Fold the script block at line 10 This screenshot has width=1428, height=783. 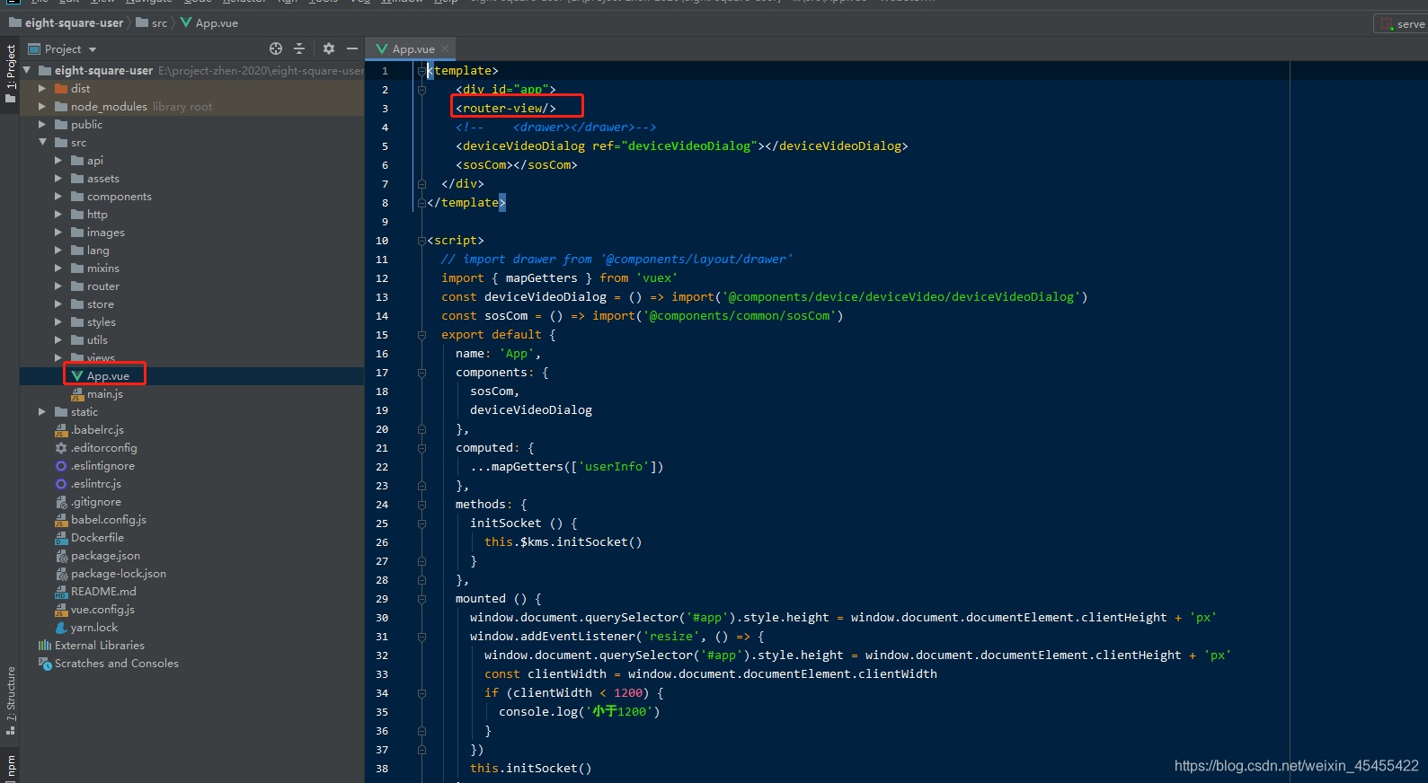(421, 241)
